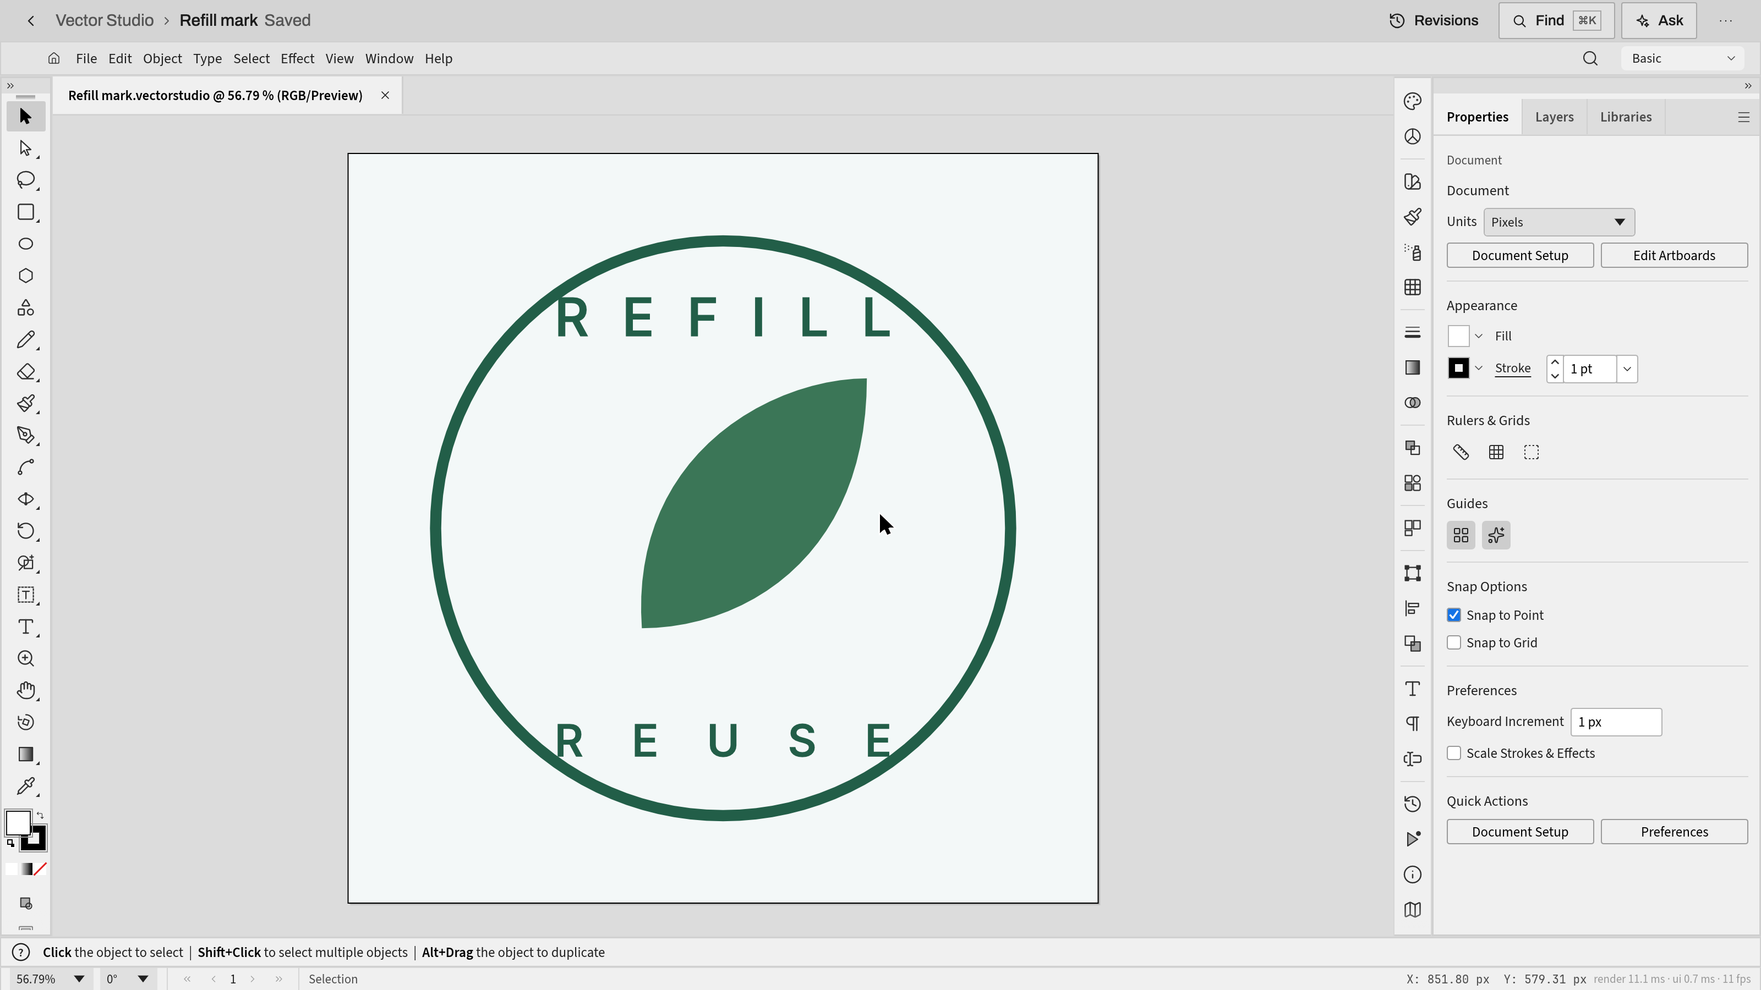The image size is (1761, 990).
Task: Swap fill and stroke colors
Action: coord(40,815)
